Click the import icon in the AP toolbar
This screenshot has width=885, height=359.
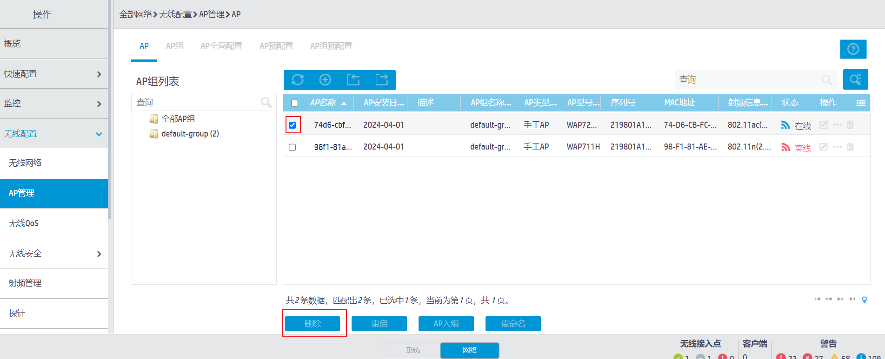tap(353, 80)
